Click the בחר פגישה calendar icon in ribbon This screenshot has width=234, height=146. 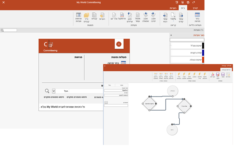tap(197, 17)
